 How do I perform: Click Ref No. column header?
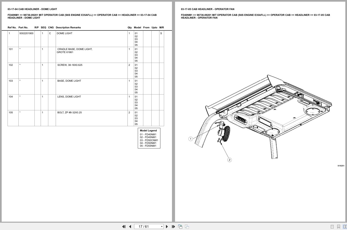point(12,27)
